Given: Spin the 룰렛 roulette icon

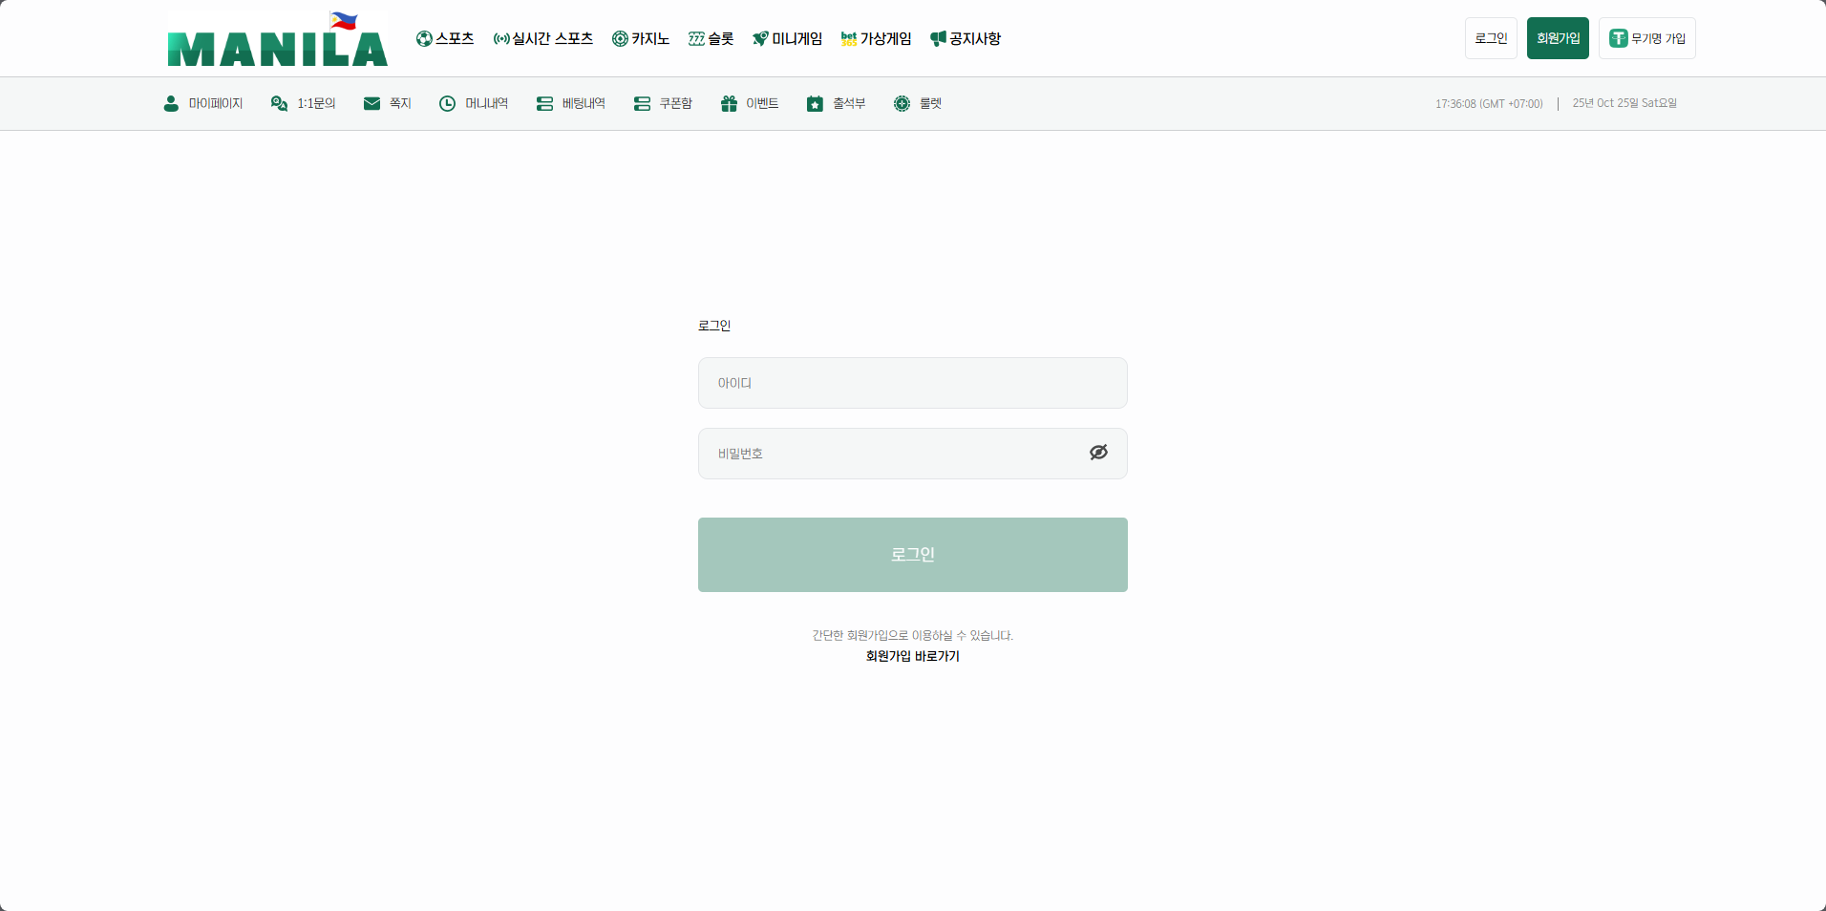Looking at the screenshot, I should click(x=902, y=103).
